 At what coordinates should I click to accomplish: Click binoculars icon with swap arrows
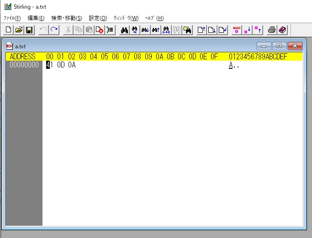[135, 30]
